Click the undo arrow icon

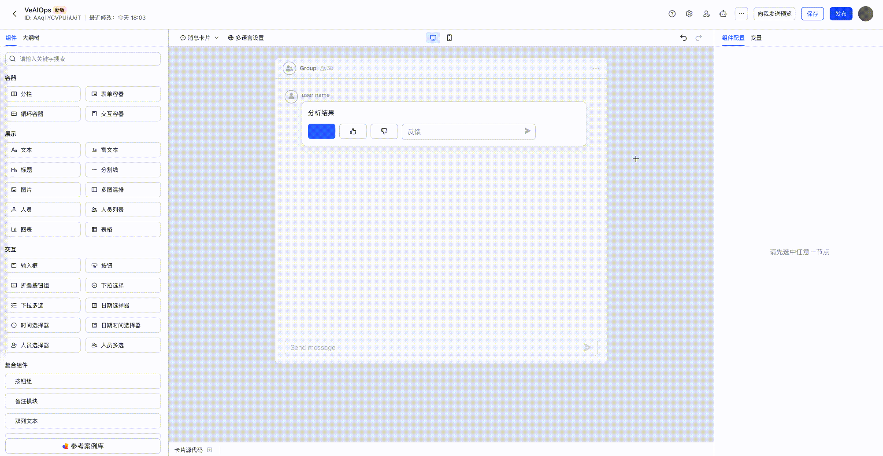pyautogui.click(x=683, y=38)
